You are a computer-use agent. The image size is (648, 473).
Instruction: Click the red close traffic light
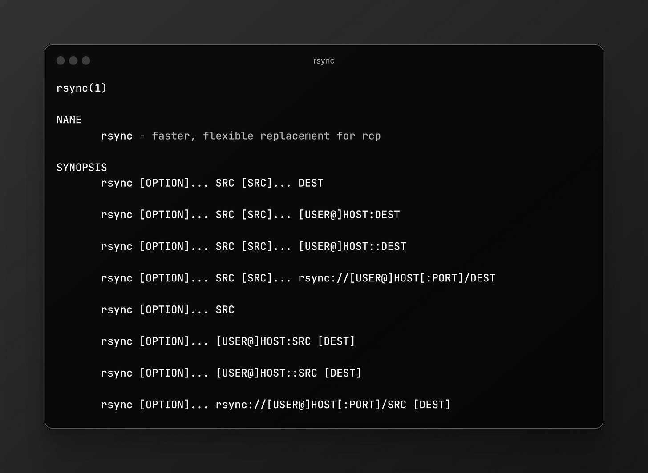(61, 60)
